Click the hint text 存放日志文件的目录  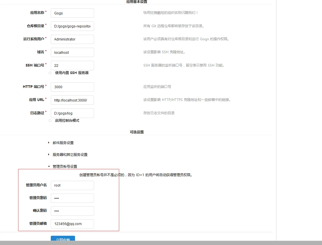click(x=159, y=113)
